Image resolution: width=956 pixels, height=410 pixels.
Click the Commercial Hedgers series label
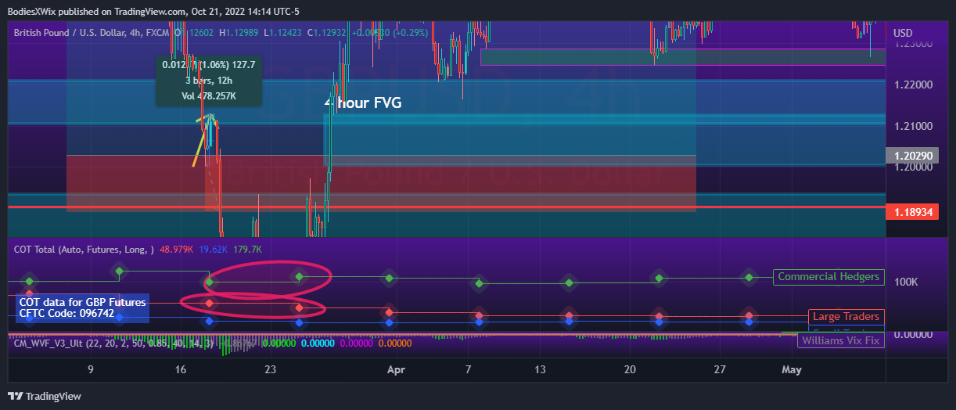(828, 276)
